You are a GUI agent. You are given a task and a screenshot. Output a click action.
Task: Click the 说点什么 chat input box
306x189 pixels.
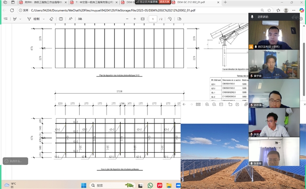coord(16,161)
